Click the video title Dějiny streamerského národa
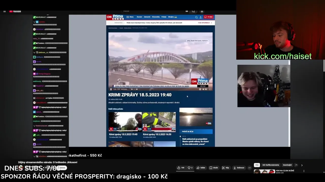The image size is (325, 182). (48, 162)
